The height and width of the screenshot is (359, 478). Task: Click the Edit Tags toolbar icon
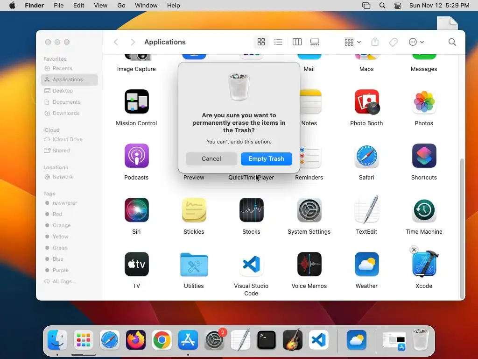393,42
